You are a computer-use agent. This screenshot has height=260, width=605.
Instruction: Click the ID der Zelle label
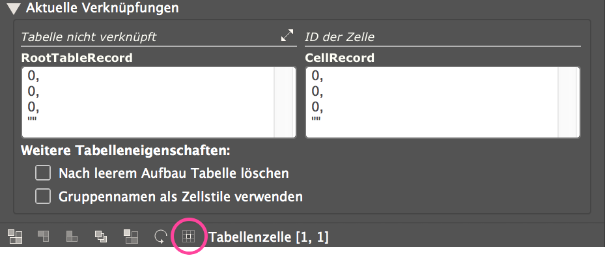(339, 37)
